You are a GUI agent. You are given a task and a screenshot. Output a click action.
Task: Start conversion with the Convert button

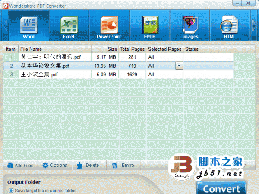coord(221,188)
